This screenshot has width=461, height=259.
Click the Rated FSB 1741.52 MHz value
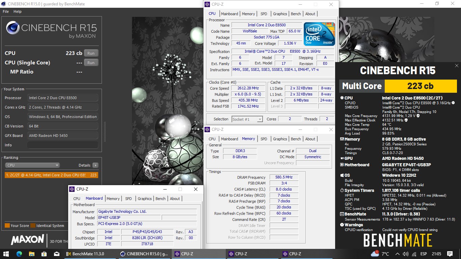tap(248, 107)
